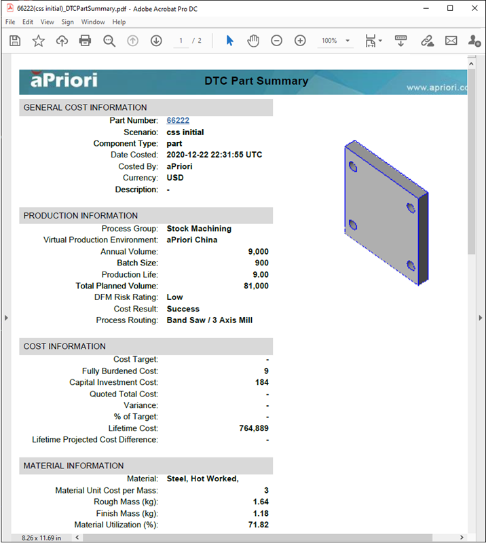The image size is (486, 543).
Task: Send the file by email envelope icon
Action: (451, 41)
